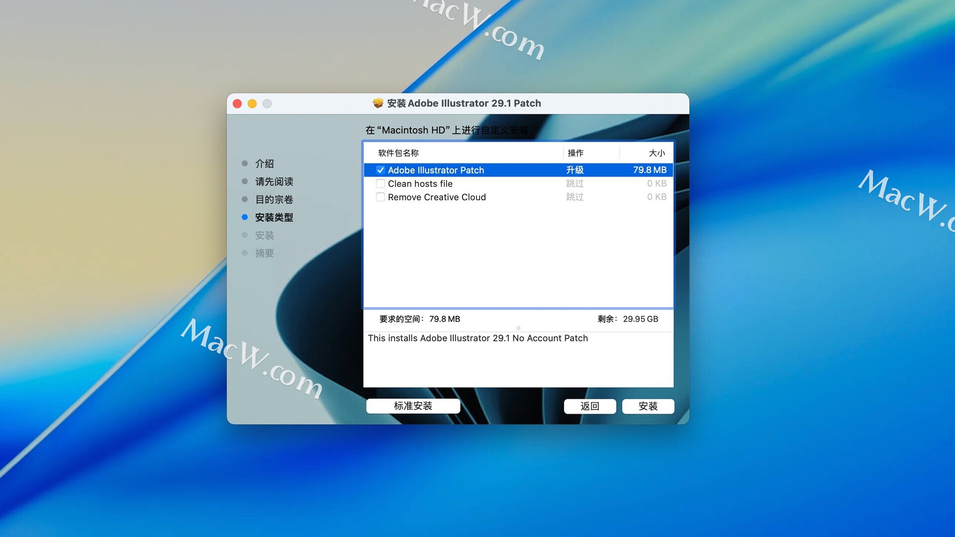Viewport: 955px width, 537px height.
Task: Check the Remove Creative Cloud checkbox
Action: (381, 197)
